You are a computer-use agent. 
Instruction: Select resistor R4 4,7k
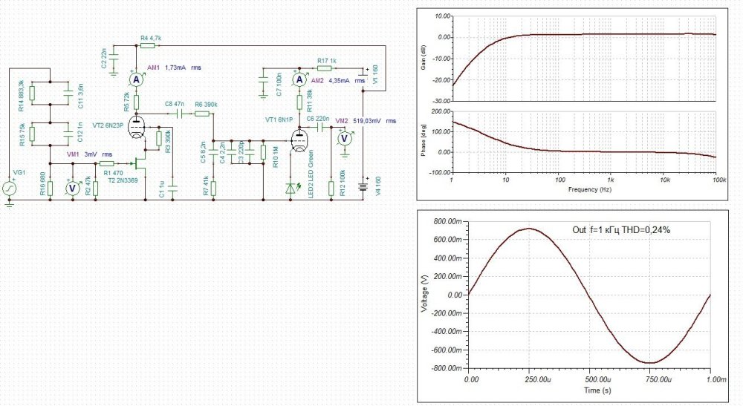pyautogui.click(x=151, y=44)
